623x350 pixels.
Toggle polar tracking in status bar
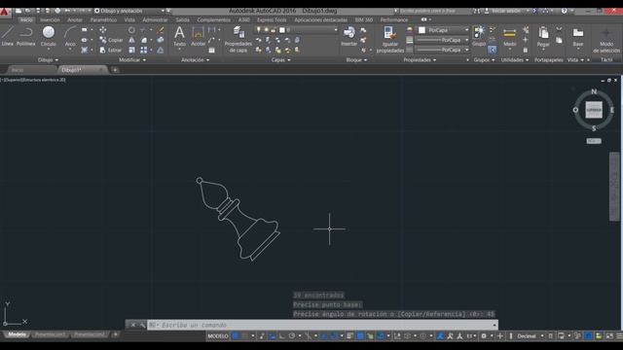tap(292, 336)
